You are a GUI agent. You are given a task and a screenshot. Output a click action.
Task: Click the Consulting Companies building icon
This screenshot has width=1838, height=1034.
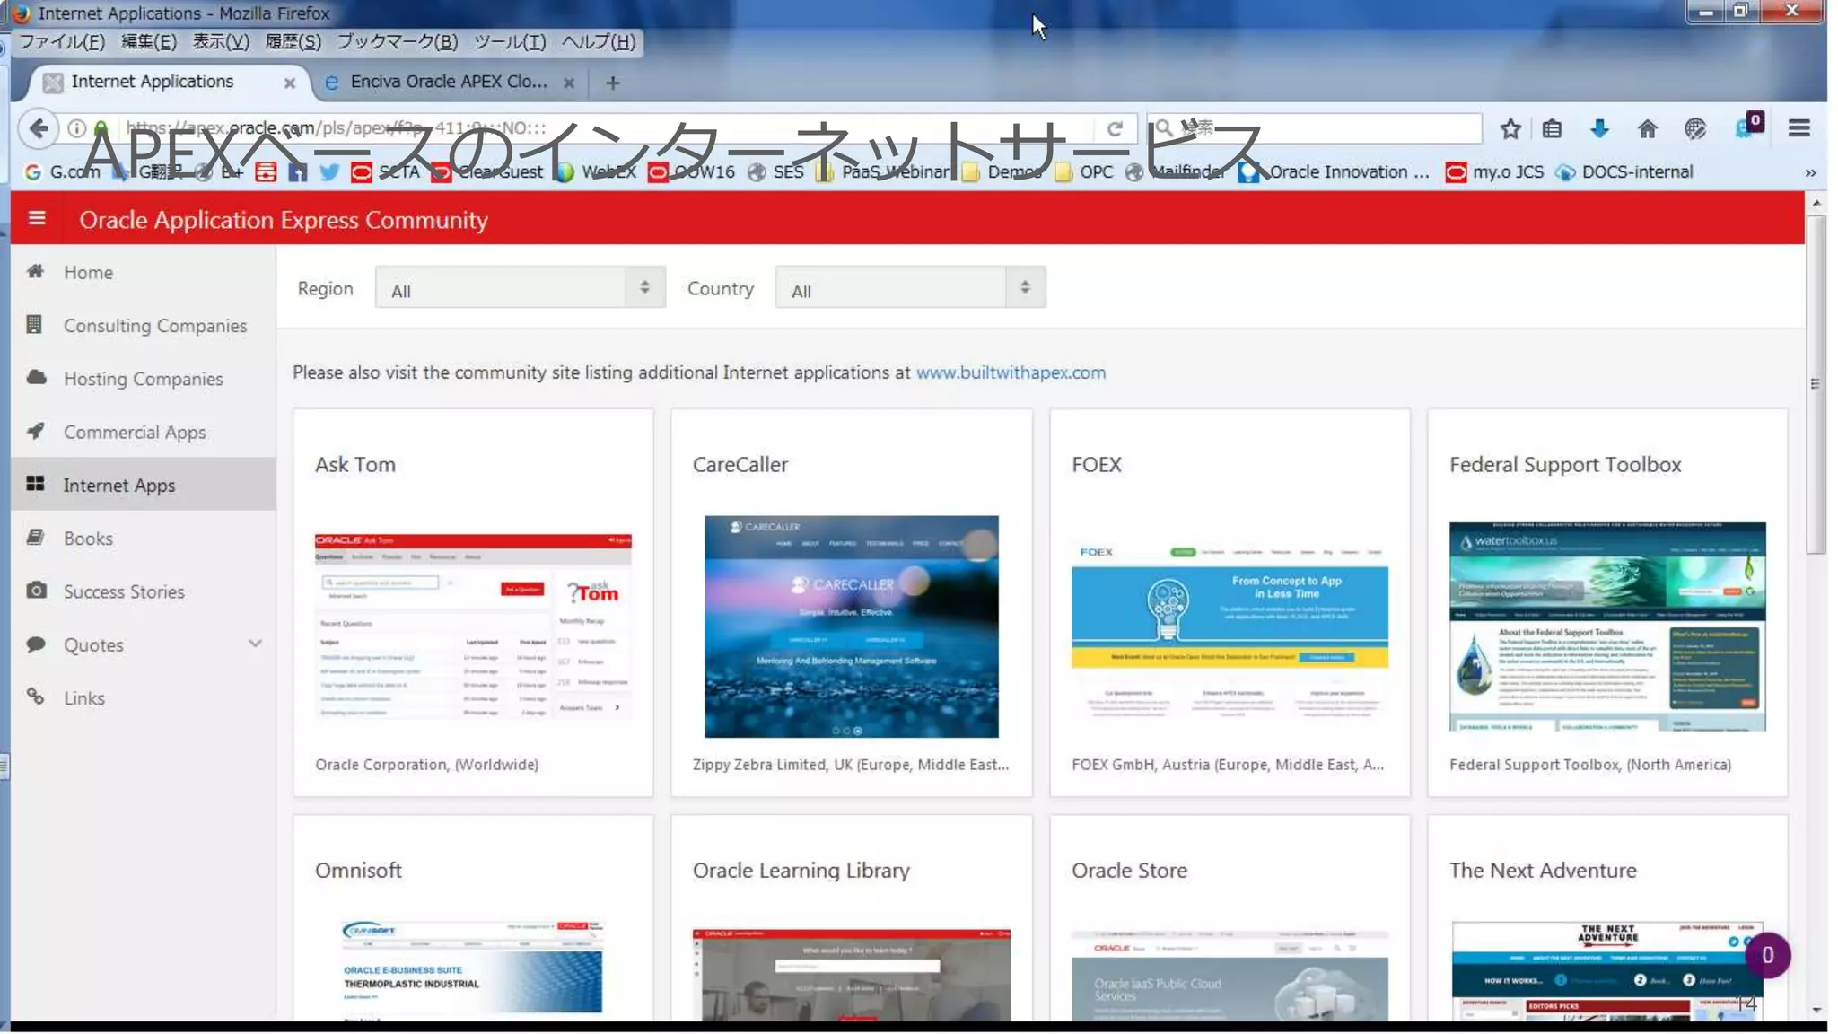point(34,324)
